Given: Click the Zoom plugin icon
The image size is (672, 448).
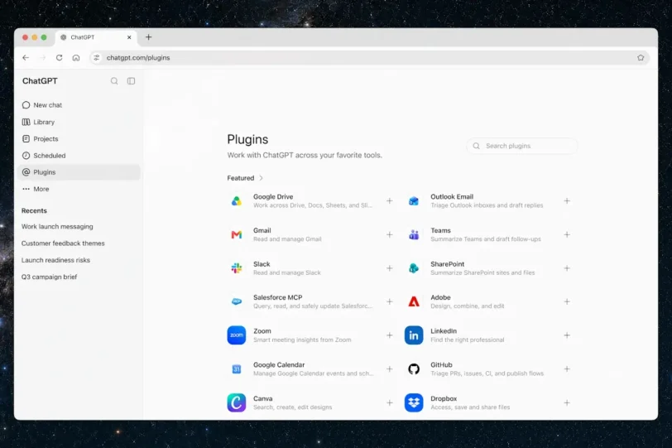Looking at the screenshot, I should [236, 335].
